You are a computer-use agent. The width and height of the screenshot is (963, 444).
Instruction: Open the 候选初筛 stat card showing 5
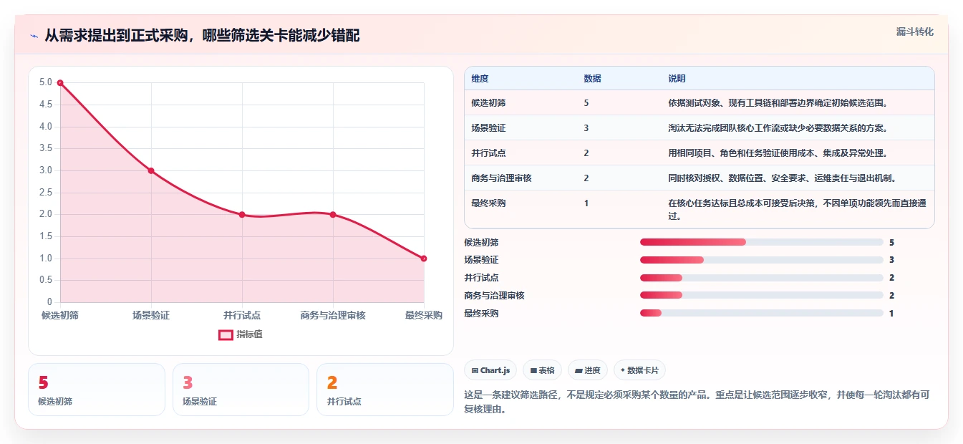pos(97,390)
